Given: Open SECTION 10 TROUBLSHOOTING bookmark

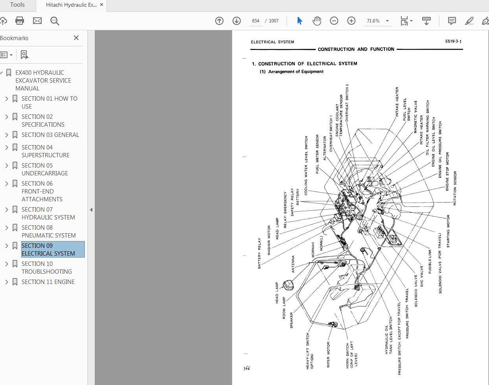Looking at the screenshot, I should [x=46, y=267].
